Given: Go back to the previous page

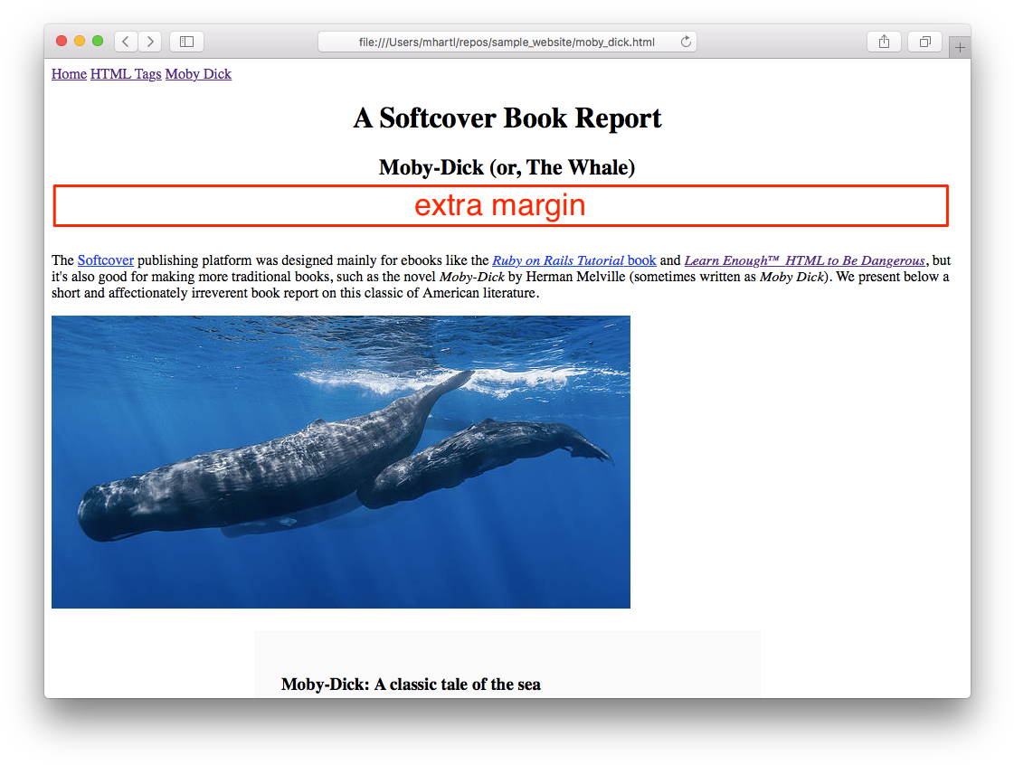Looking at the screenshot, I should (125, 41).
